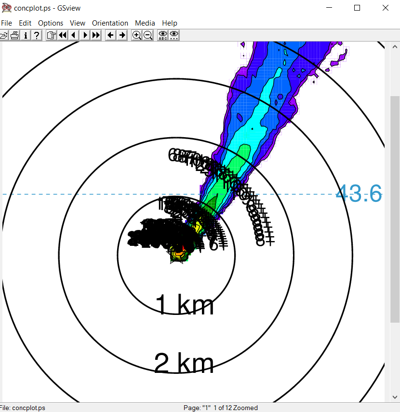Minimize the GSview window

pos(329,8)
